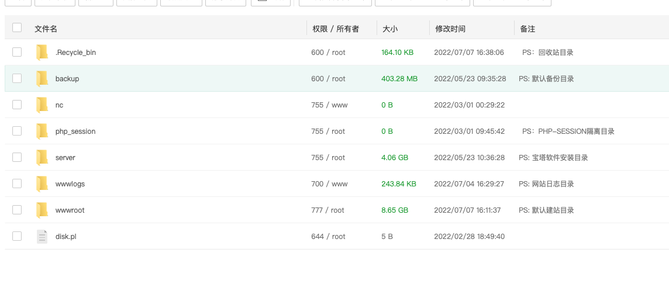Image resolution: width=669 pixels, height=284 pixels.
Task: Tick the select-all checkbox in header
Action: tap(17, 27)
